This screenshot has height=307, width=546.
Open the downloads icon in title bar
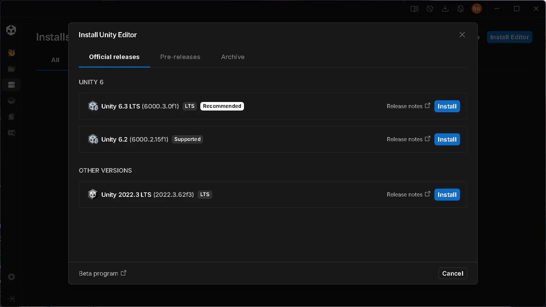coord(445,9)
